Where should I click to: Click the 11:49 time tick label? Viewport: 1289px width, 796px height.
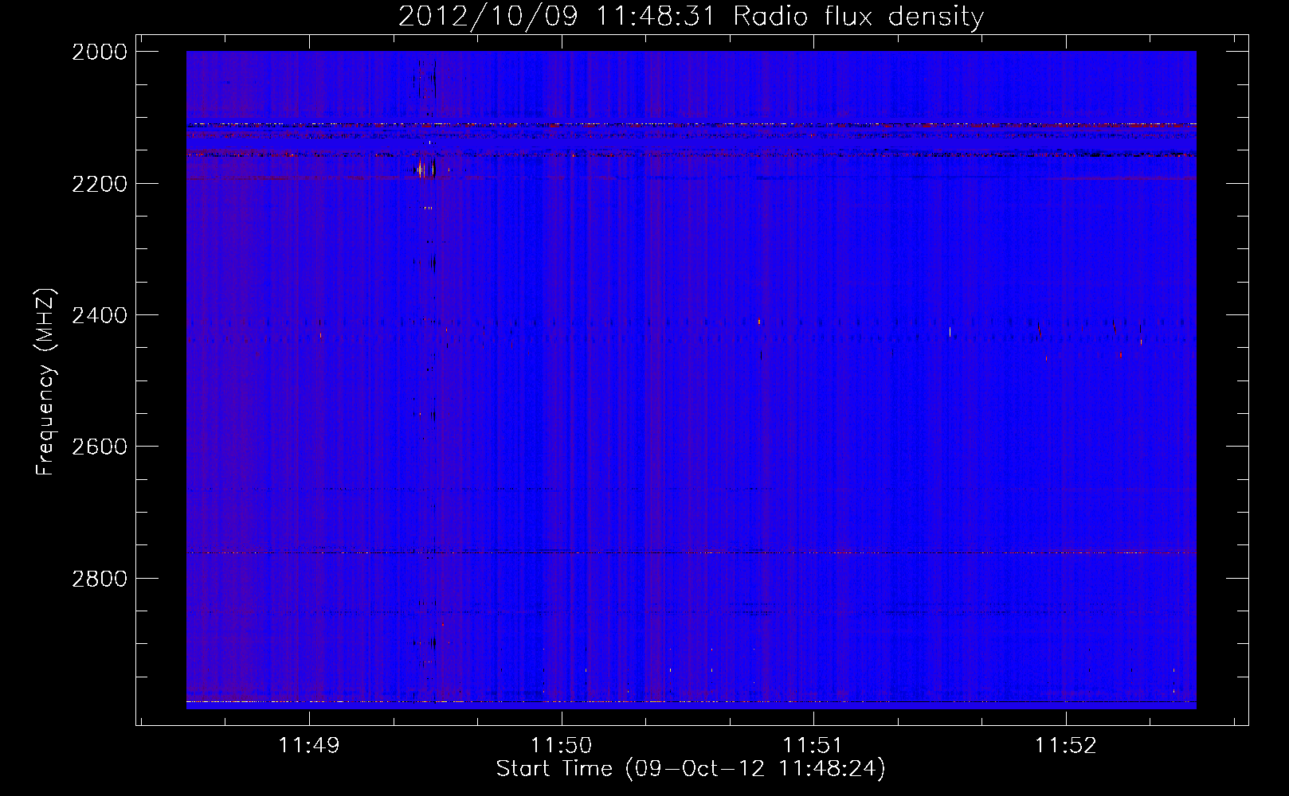coord(309,745)
